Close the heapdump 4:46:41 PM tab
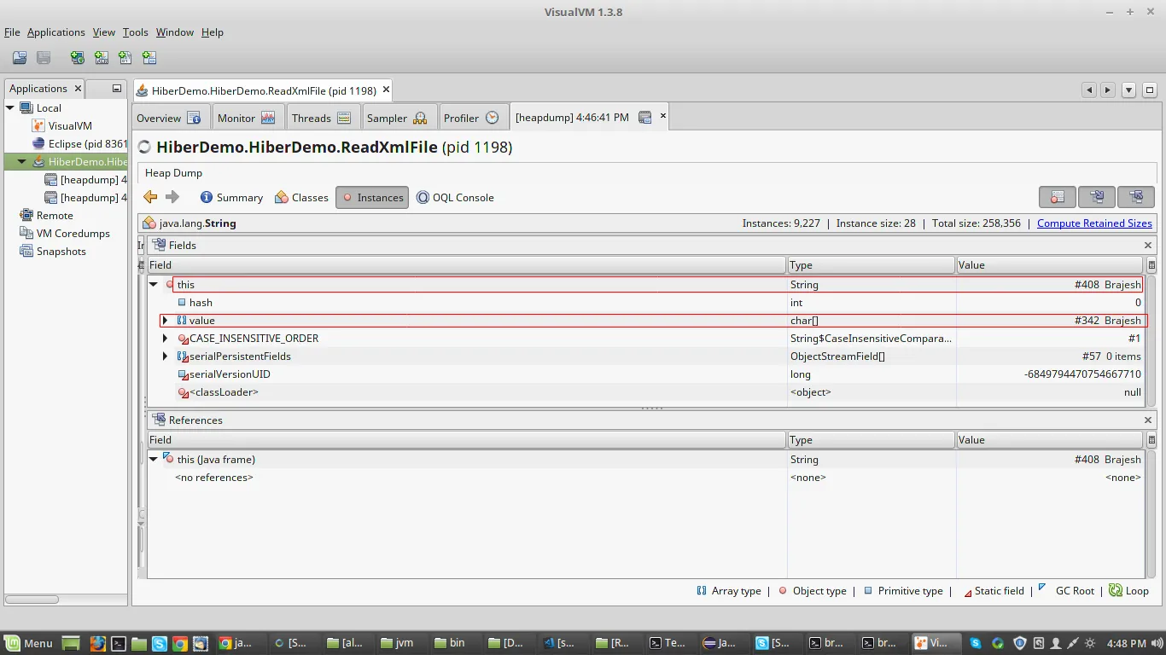 [x=662, y=116]
